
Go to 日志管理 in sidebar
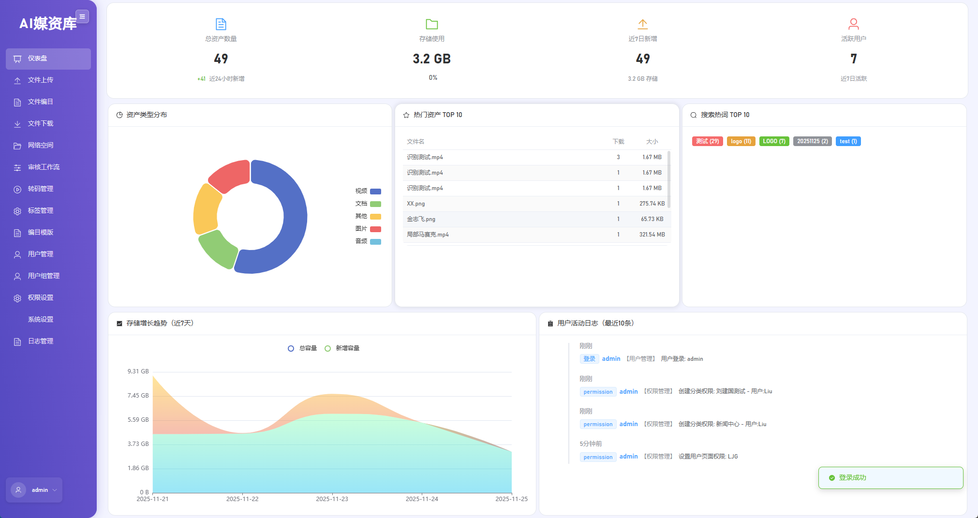(x=41, y=341)
